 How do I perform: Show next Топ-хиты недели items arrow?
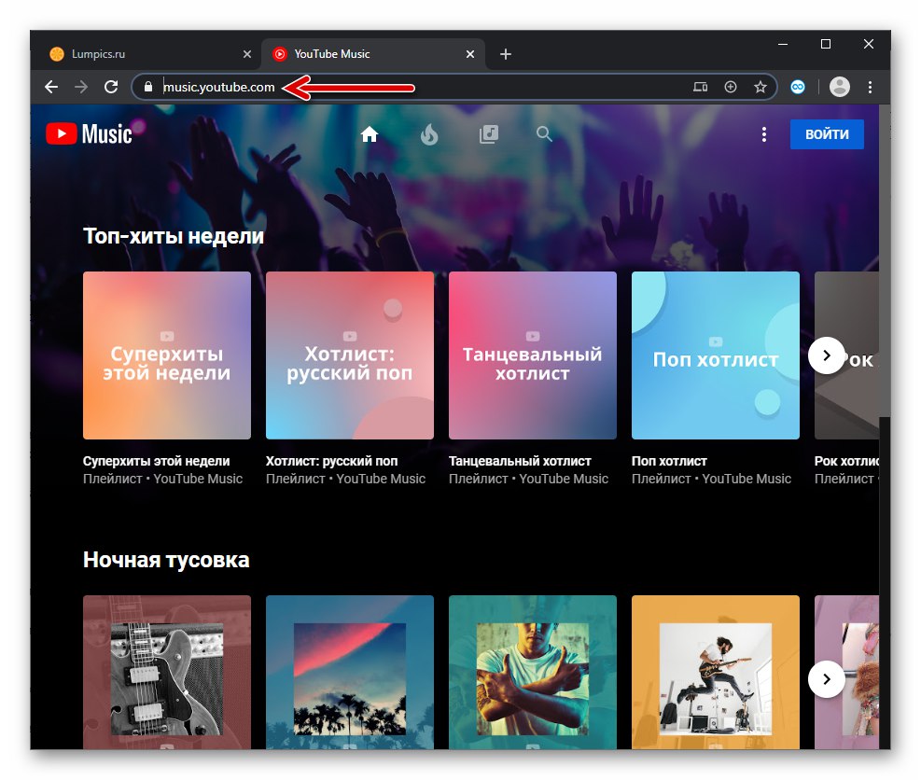[x=827, y=355]
